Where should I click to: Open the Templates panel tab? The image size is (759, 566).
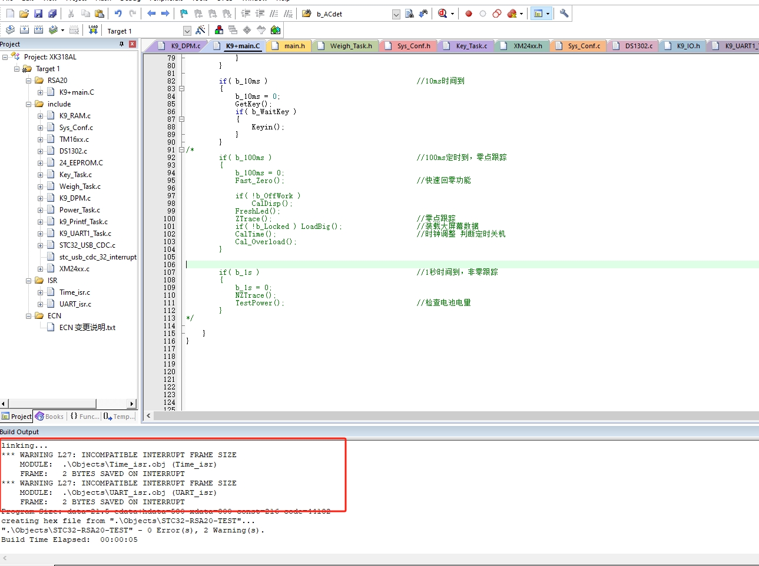(119, 417)
